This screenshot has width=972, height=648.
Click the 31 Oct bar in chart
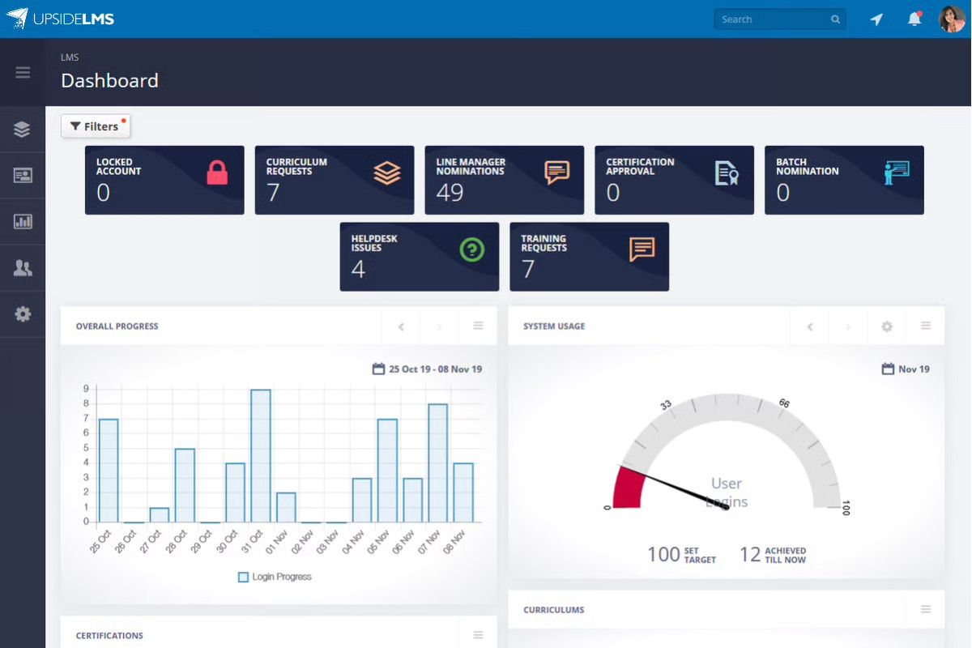click(261, 456)
